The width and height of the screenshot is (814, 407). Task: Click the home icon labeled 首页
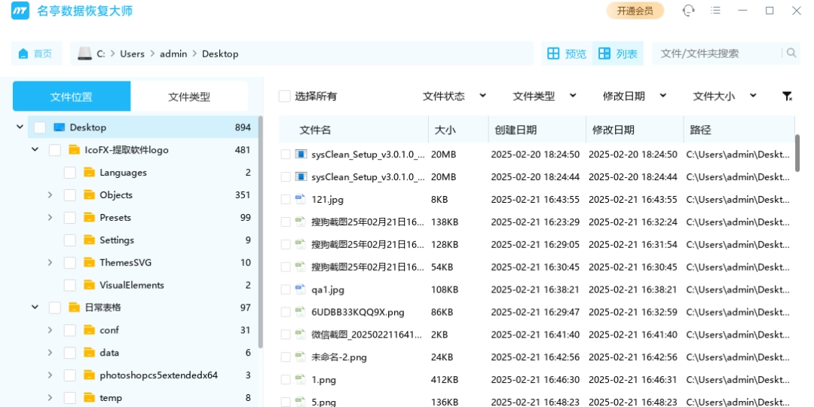23,54
